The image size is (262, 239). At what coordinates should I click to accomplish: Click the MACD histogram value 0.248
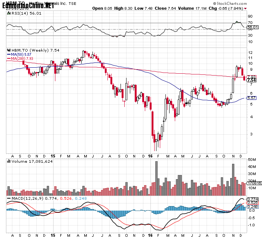point(81,198)
